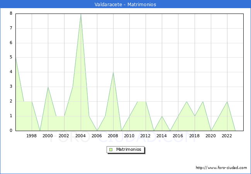Click the y-axis value 8
This screenshot has width=251, height=174.
11,13
